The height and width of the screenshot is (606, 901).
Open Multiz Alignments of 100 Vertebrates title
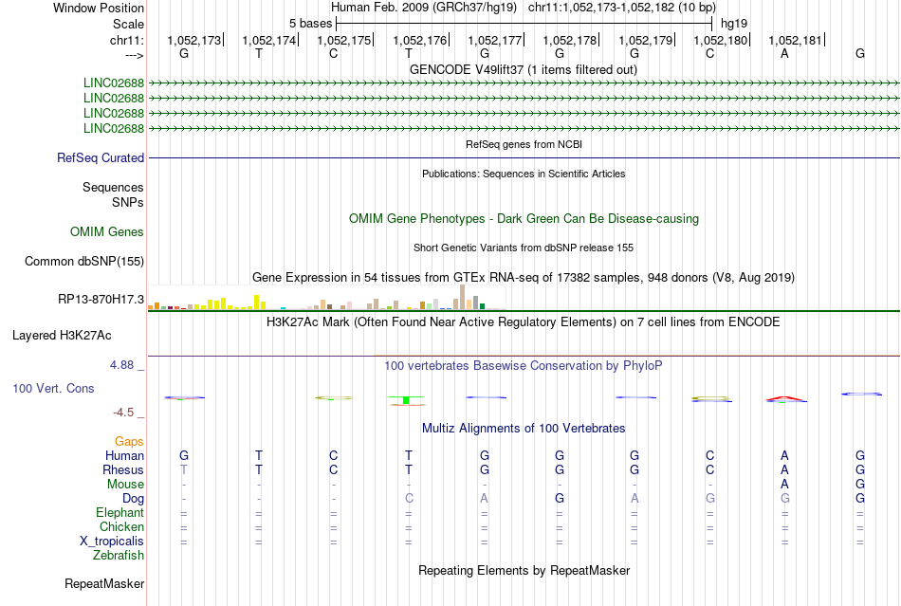(x=524, y=429)
